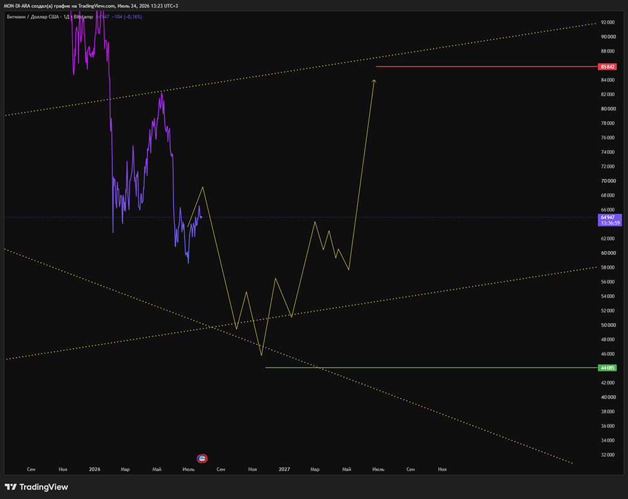628x499 pixels.
Task: Click the 92000 price axis label
Action: pyautogui.click(x=607, y=23)
